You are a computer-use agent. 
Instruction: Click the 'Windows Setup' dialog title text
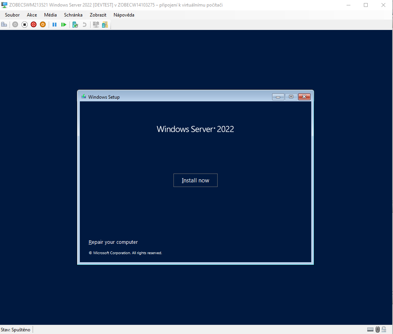click(x=104, y=97)
